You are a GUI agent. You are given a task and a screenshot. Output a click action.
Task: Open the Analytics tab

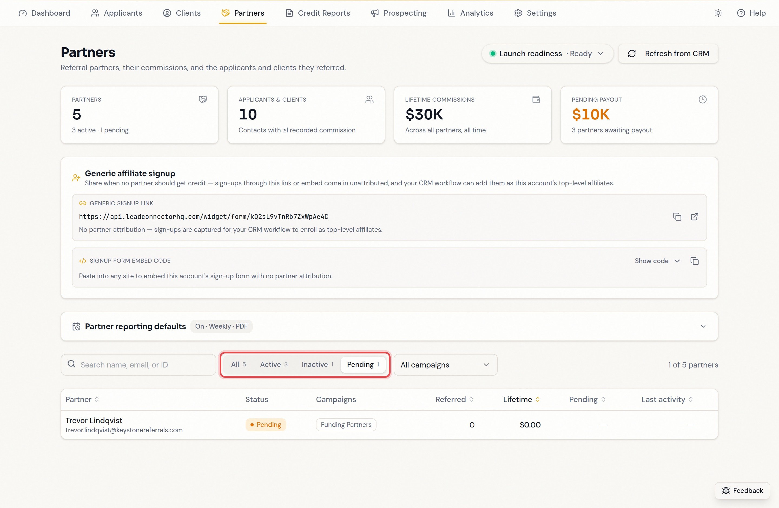[470, 13]
